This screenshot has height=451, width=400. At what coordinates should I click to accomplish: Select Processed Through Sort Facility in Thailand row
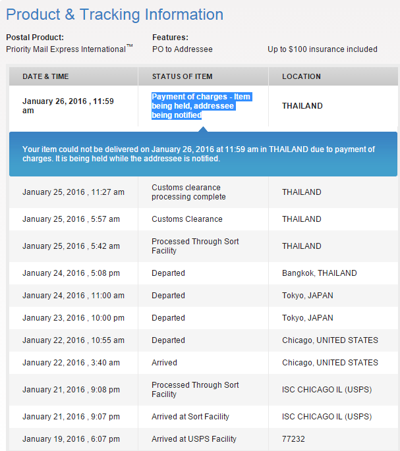204,246
